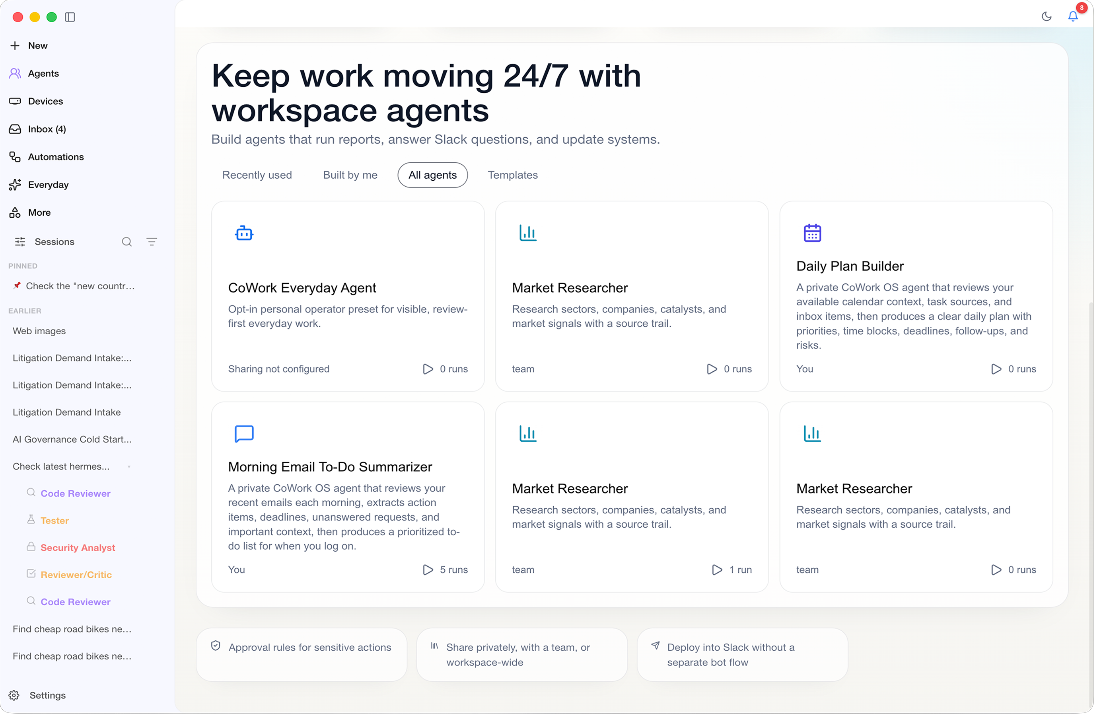
Task: Open Daily Plan Builder card title
Action: [x=850, y=266]
